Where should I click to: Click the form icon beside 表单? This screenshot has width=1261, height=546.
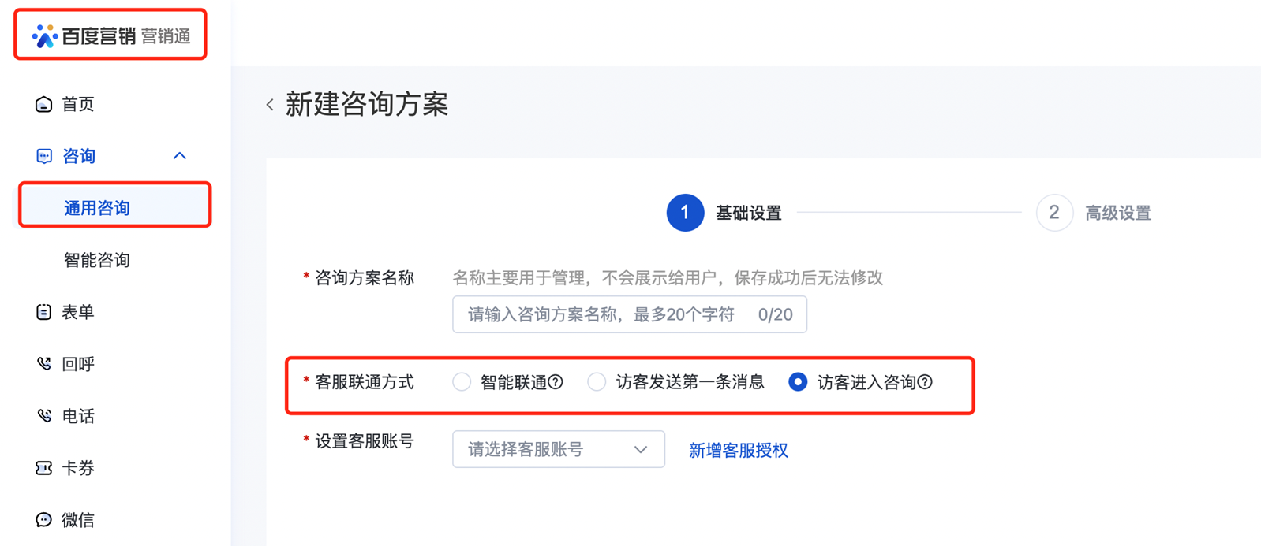click(44, 312)
